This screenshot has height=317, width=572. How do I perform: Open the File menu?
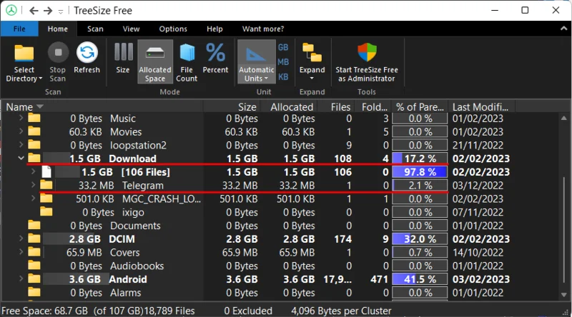coord(19,29)
